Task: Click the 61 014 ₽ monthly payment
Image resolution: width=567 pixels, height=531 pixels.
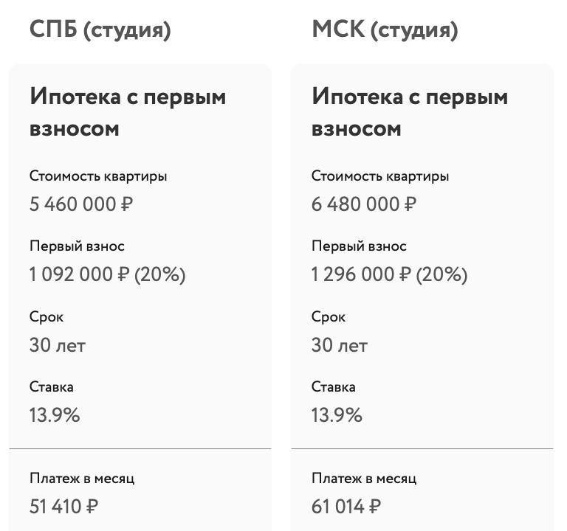Action: pos(346,507)
